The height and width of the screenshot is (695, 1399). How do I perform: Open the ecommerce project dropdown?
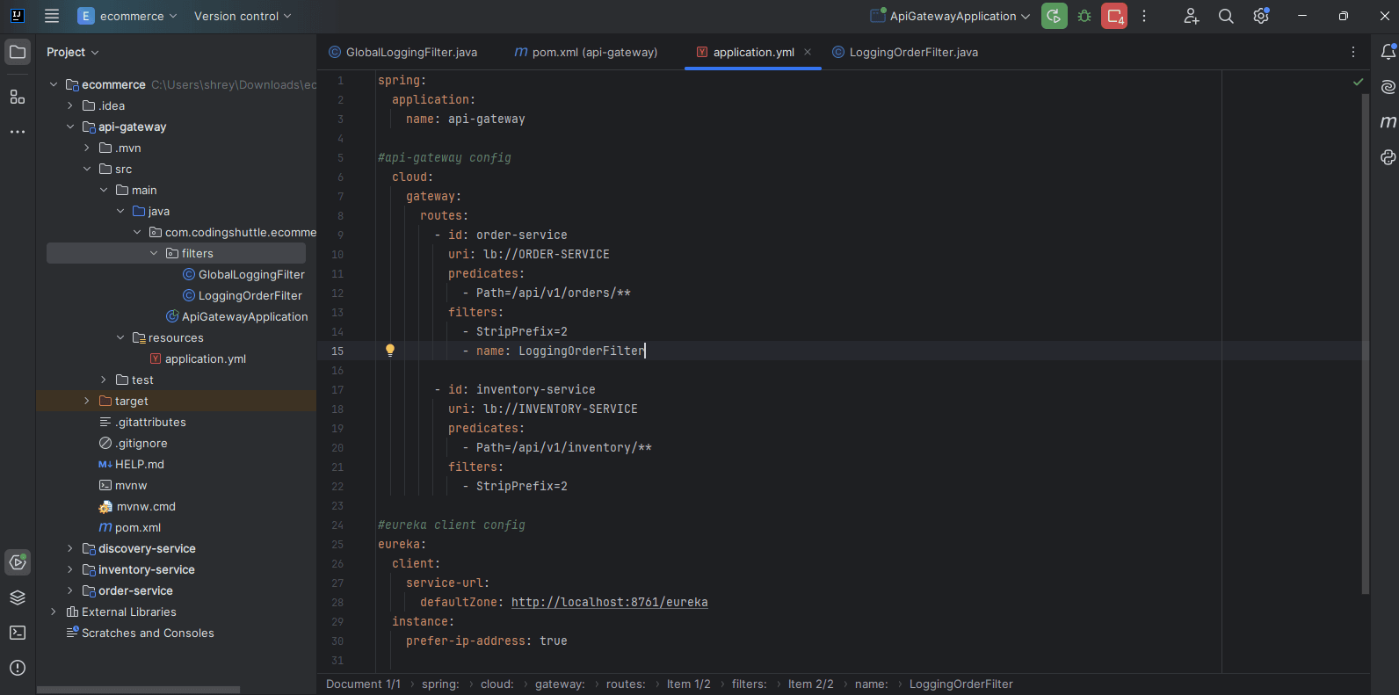pyautogui.click(x=127, y=16)
